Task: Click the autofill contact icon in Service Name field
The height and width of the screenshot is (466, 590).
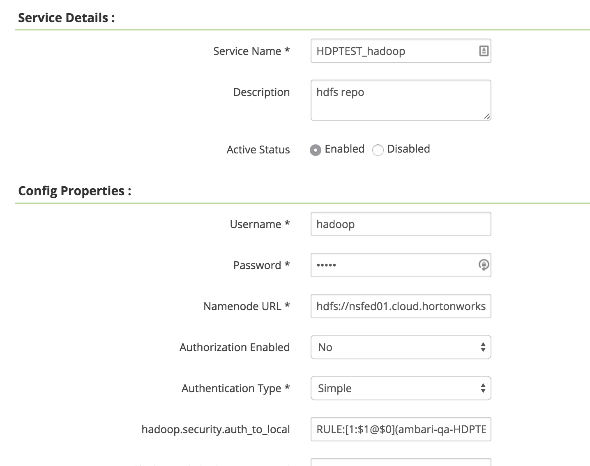Action: tap(484, 50)
